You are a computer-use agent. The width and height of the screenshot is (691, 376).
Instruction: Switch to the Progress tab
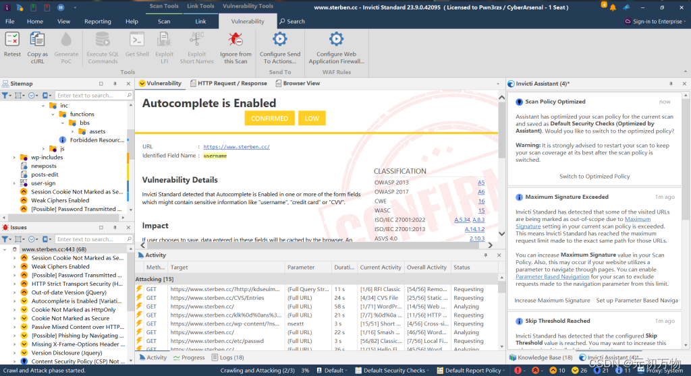coord(189,358)
